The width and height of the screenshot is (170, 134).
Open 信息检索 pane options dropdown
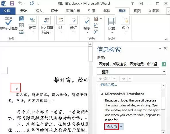tap(160, 48)
